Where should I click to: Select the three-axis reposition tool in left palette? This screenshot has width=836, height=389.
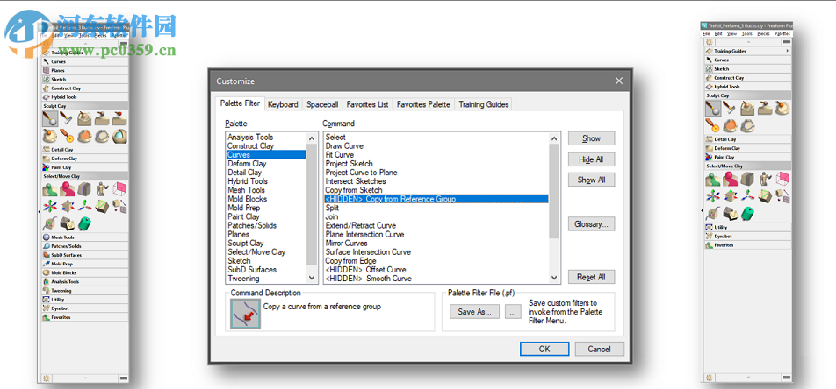pos(84,205)
